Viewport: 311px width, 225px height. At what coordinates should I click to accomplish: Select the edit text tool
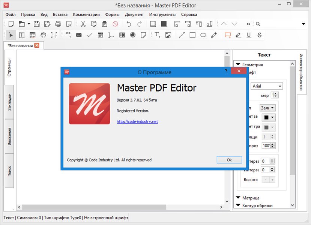pyautogui.click(x=22, y=35)
